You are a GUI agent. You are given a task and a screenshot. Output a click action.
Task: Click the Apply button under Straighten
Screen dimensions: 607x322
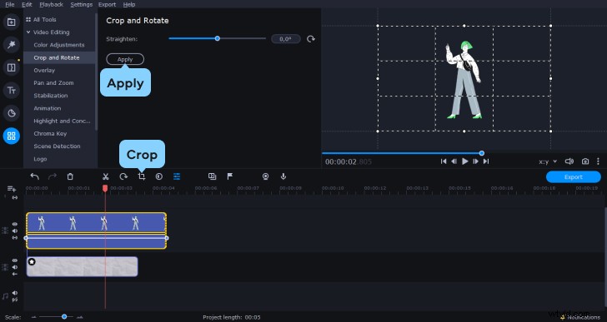tap(125, 59)
